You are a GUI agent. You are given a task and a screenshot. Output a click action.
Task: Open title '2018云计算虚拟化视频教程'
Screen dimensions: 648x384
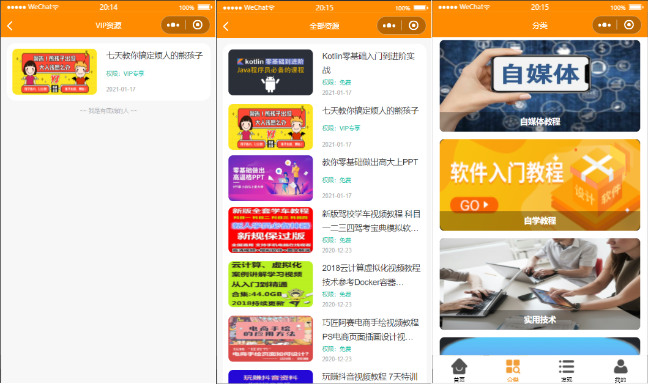371,275
